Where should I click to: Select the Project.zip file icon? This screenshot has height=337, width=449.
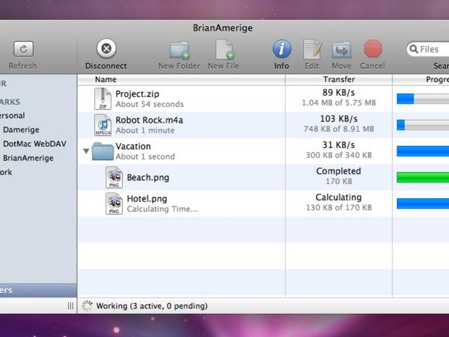(x=103, y=99)
